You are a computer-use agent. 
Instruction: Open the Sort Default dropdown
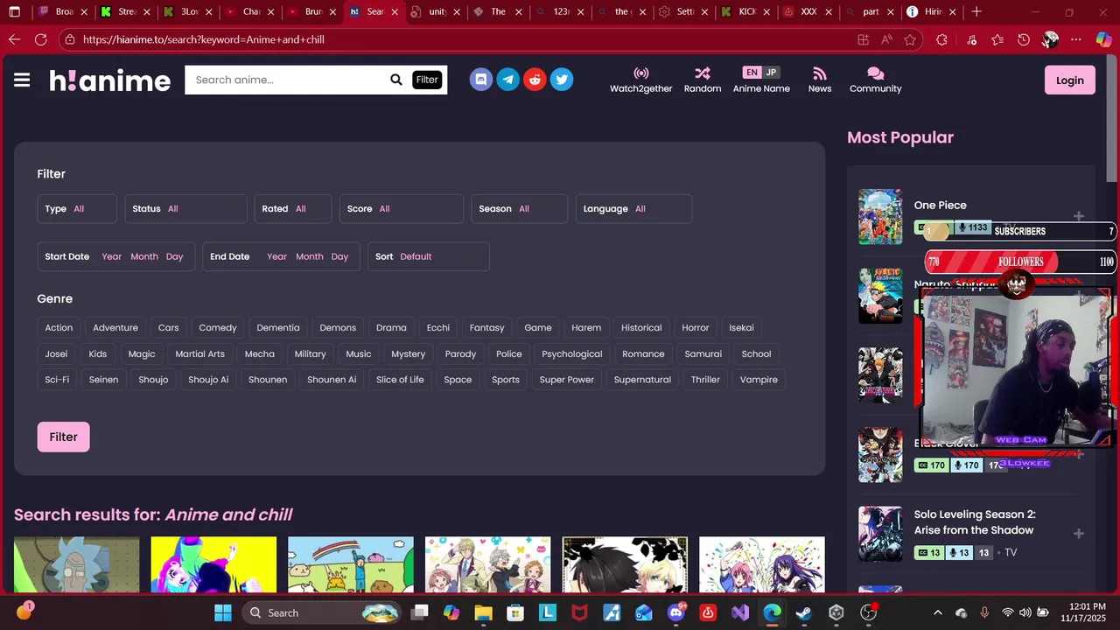pyautogui.click(x=428, y=256)
